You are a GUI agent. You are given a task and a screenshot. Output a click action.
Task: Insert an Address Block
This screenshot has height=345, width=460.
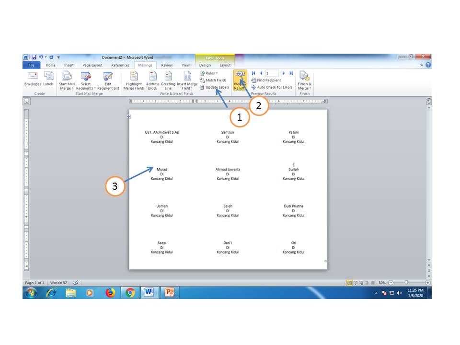point(152,80)
